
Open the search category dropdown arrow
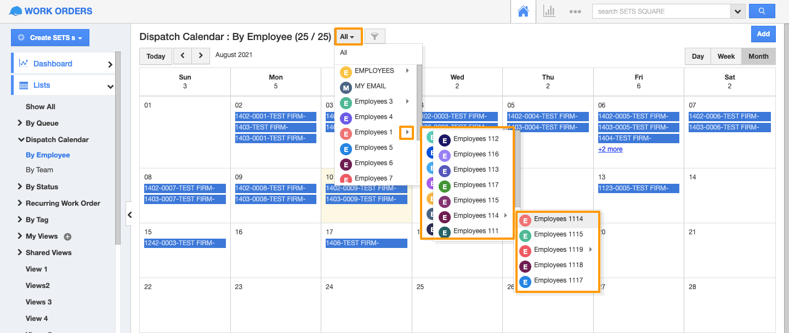click(738, 11)
